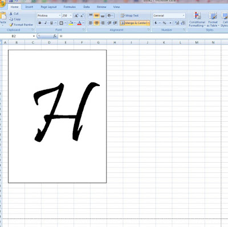The width and height of the screenshot is (228, 227).
Task: Open Alignment group dialog launcher
Action: [148, 30]
